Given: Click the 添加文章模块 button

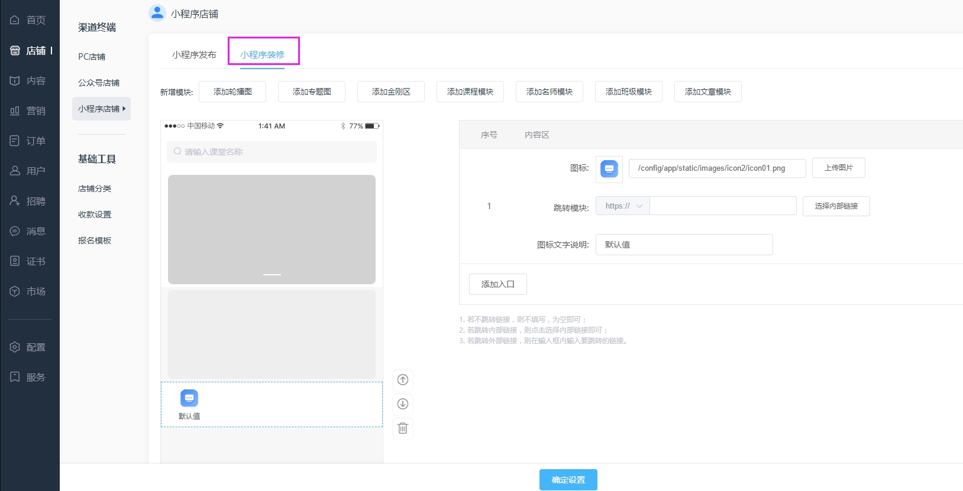Looking at the screenshot, I should click(708, 92).
